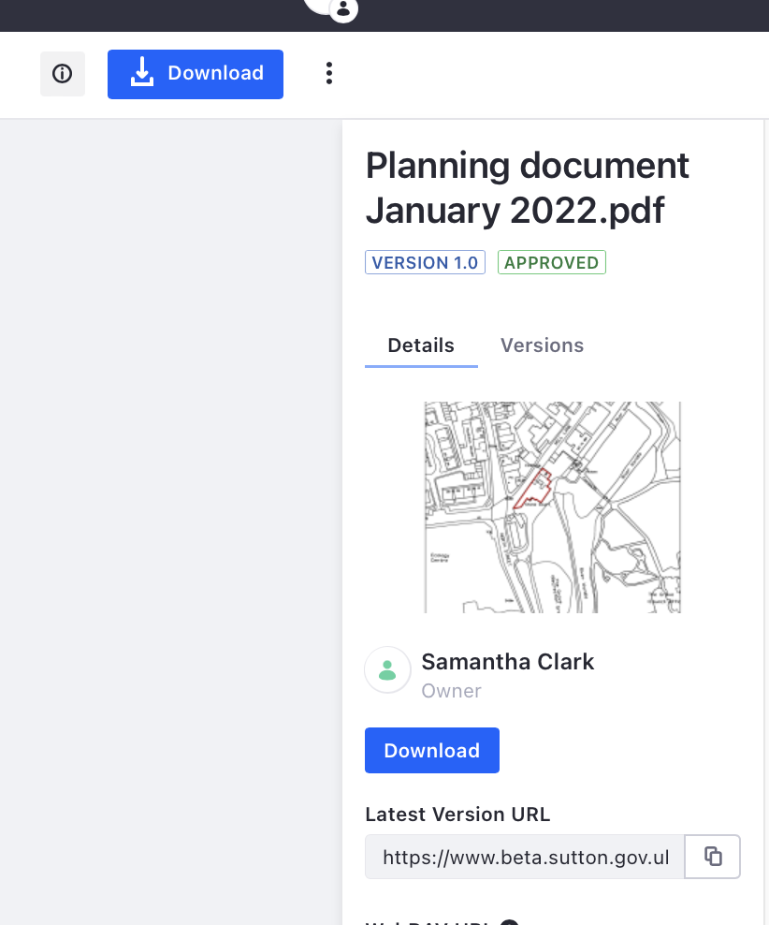
Task: Open the three-dot more actions menu
Action: coord(328,74)
